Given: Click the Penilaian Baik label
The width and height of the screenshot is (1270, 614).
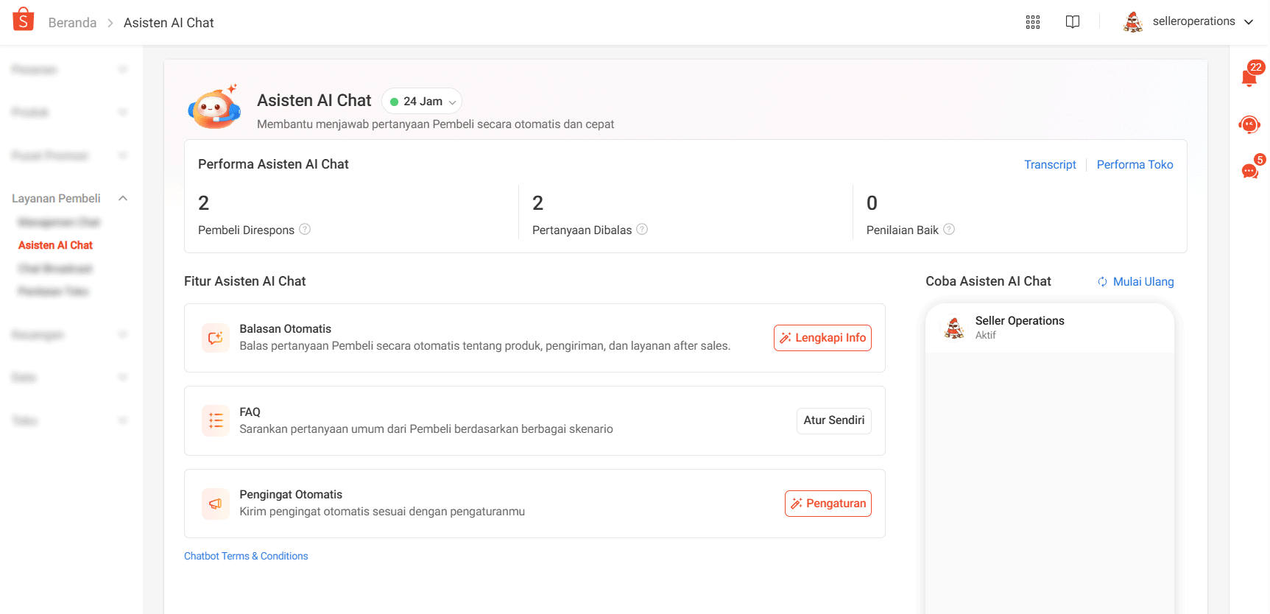Looking at the screenshot, I should click(903, 230).
